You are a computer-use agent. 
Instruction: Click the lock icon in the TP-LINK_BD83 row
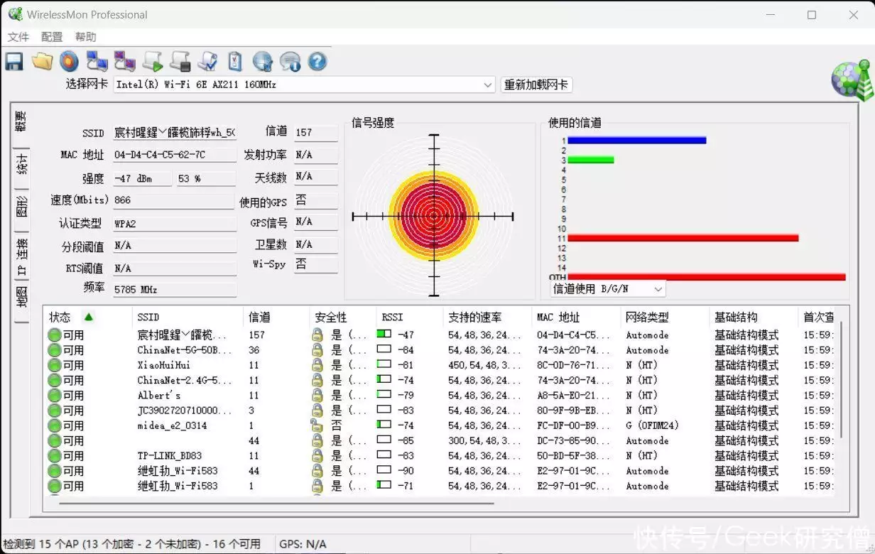tap(317, 456)
